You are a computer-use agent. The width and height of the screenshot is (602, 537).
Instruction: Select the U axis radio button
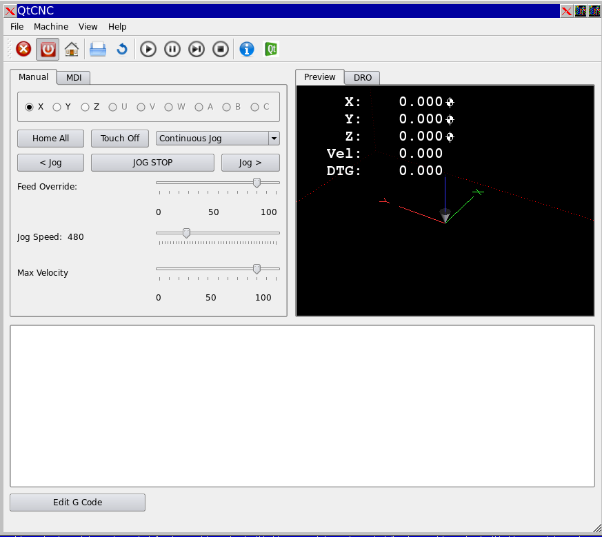click(x=112, y=107)
